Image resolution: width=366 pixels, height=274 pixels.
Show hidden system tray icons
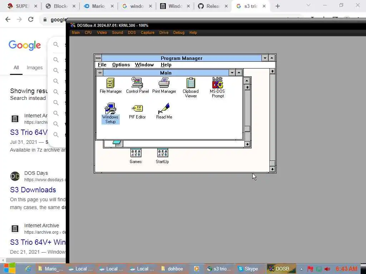coord(302,269)
